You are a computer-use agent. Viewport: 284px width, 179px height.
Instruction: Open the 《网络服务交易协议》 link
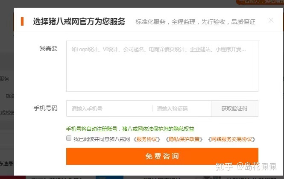coord(231,139)
